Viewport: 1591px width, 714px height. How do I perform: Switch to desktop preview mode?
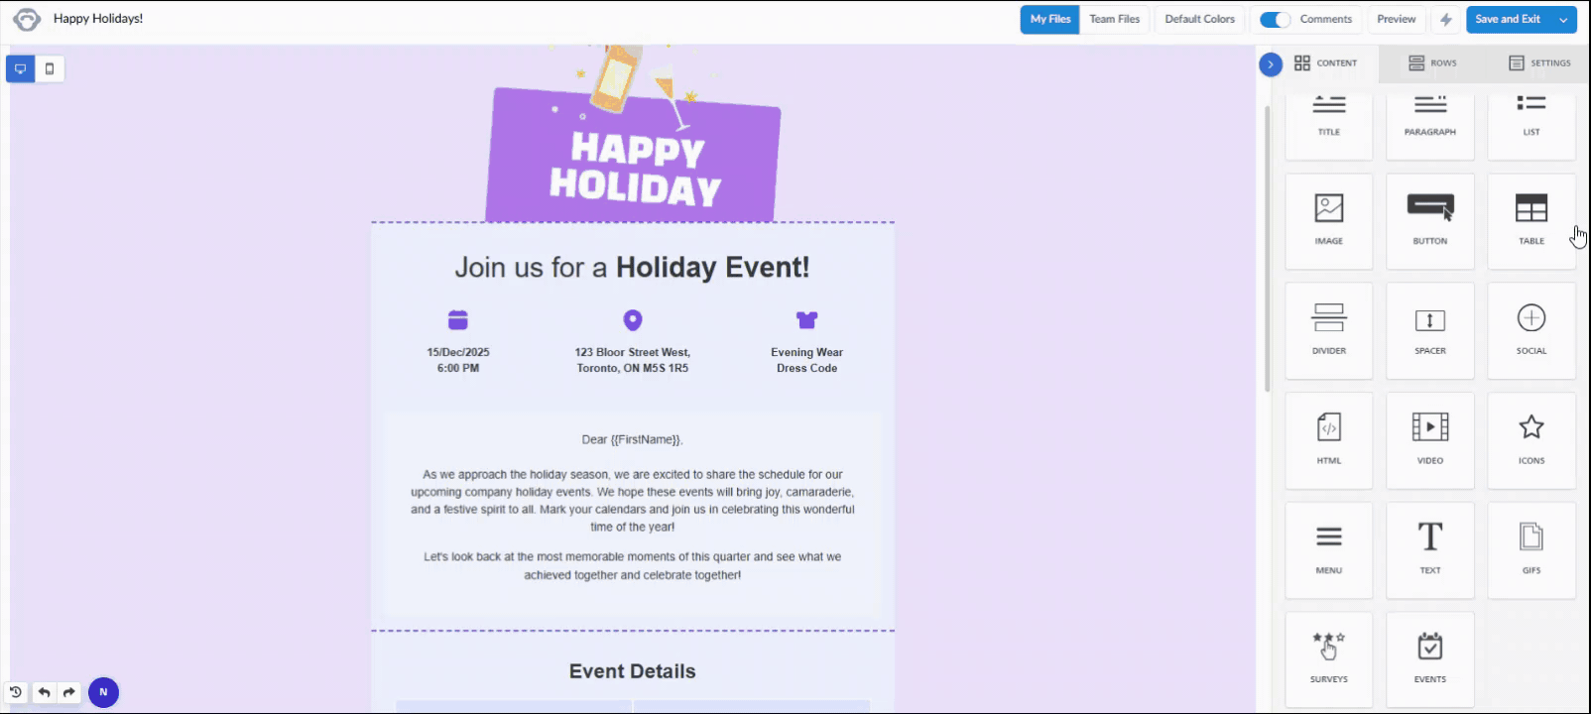[x=20, y=68]
